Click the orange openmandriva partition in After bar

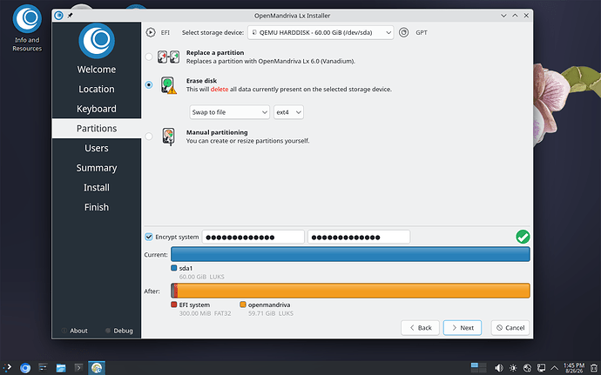click(x=354, y=291)
